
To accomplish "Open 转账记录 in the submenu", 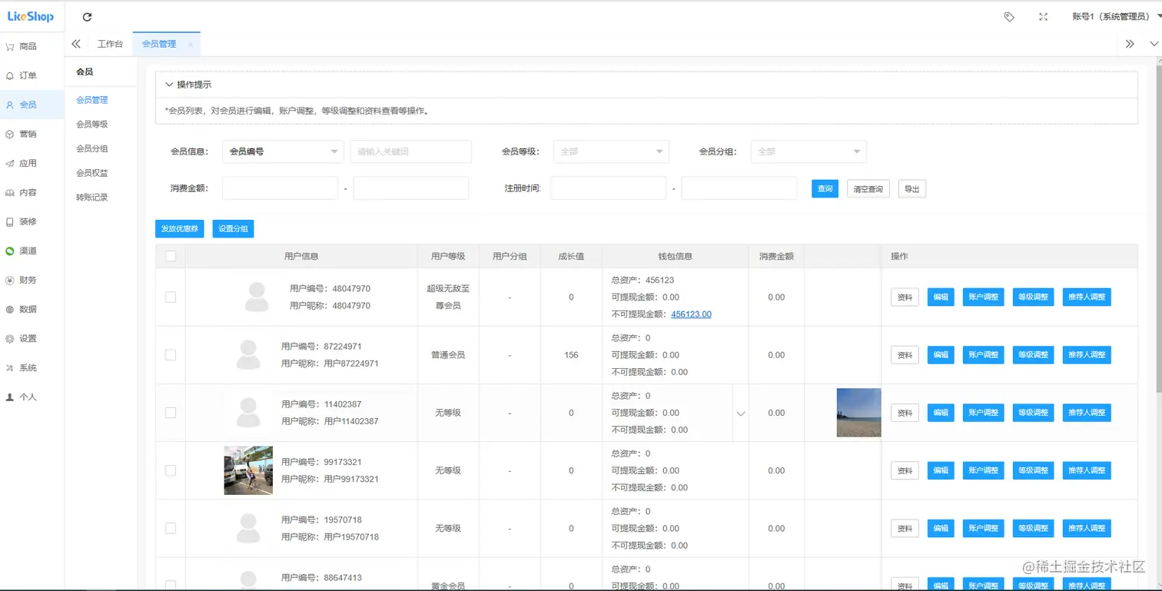I will point(92,197).
